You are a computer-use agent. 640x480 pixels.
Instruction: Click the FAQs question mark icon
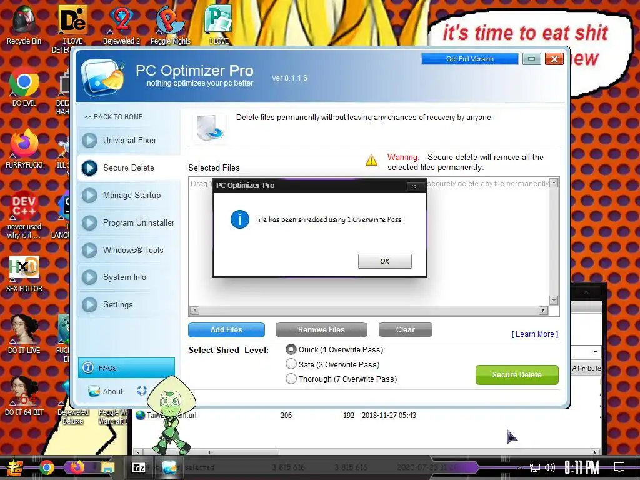[x=88, y=367]
